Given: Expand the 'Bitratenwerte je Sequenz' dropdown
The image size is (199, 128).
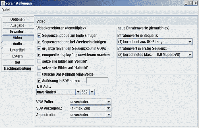Looking at the screenshot, I should (x=190, y=42).
